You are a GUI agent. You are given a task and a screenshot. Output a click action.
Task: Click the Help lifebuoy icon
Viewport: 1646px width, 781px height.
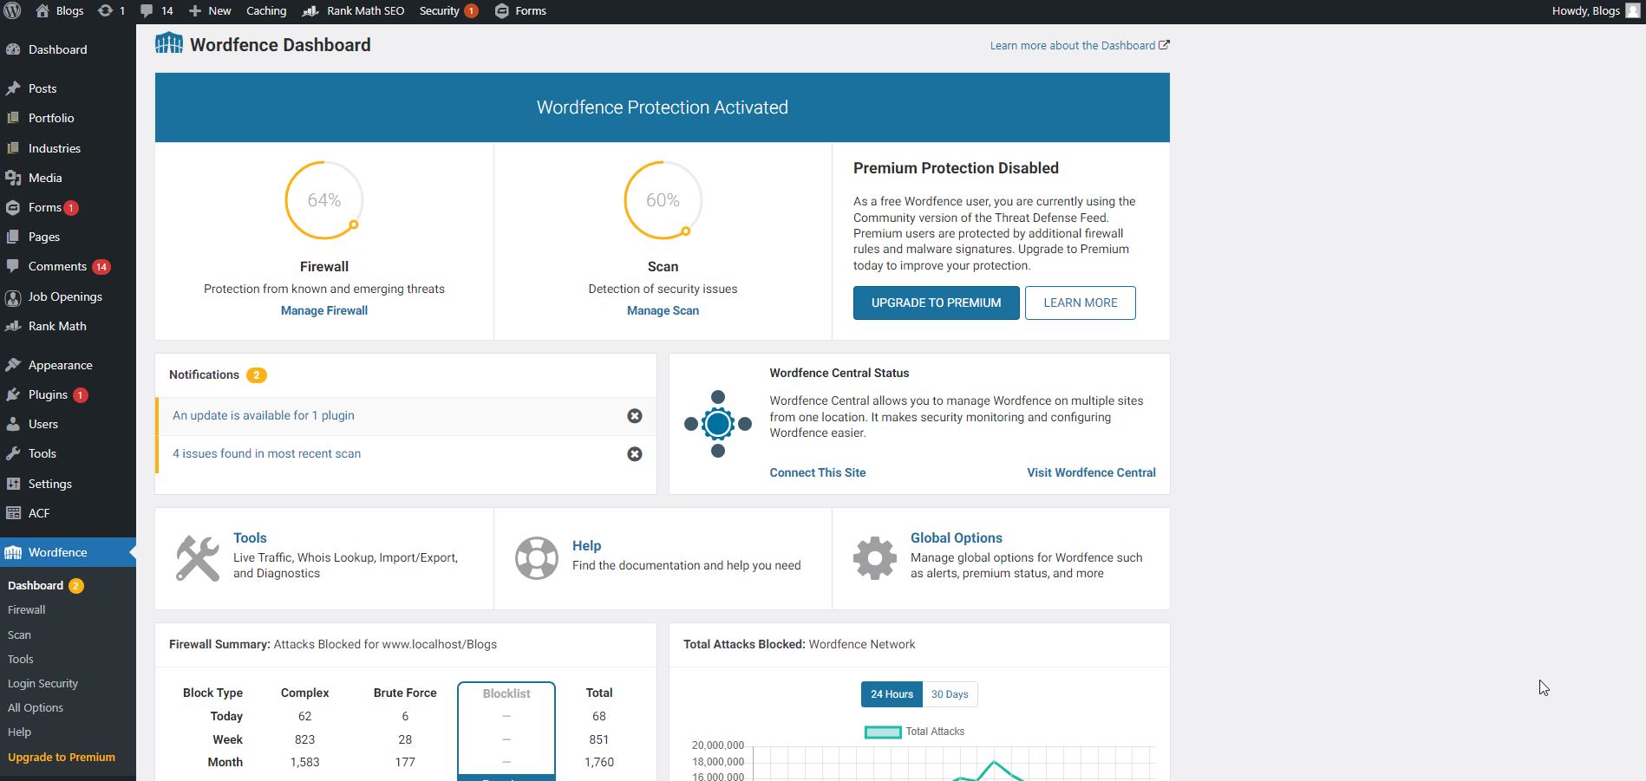(537, 558)
